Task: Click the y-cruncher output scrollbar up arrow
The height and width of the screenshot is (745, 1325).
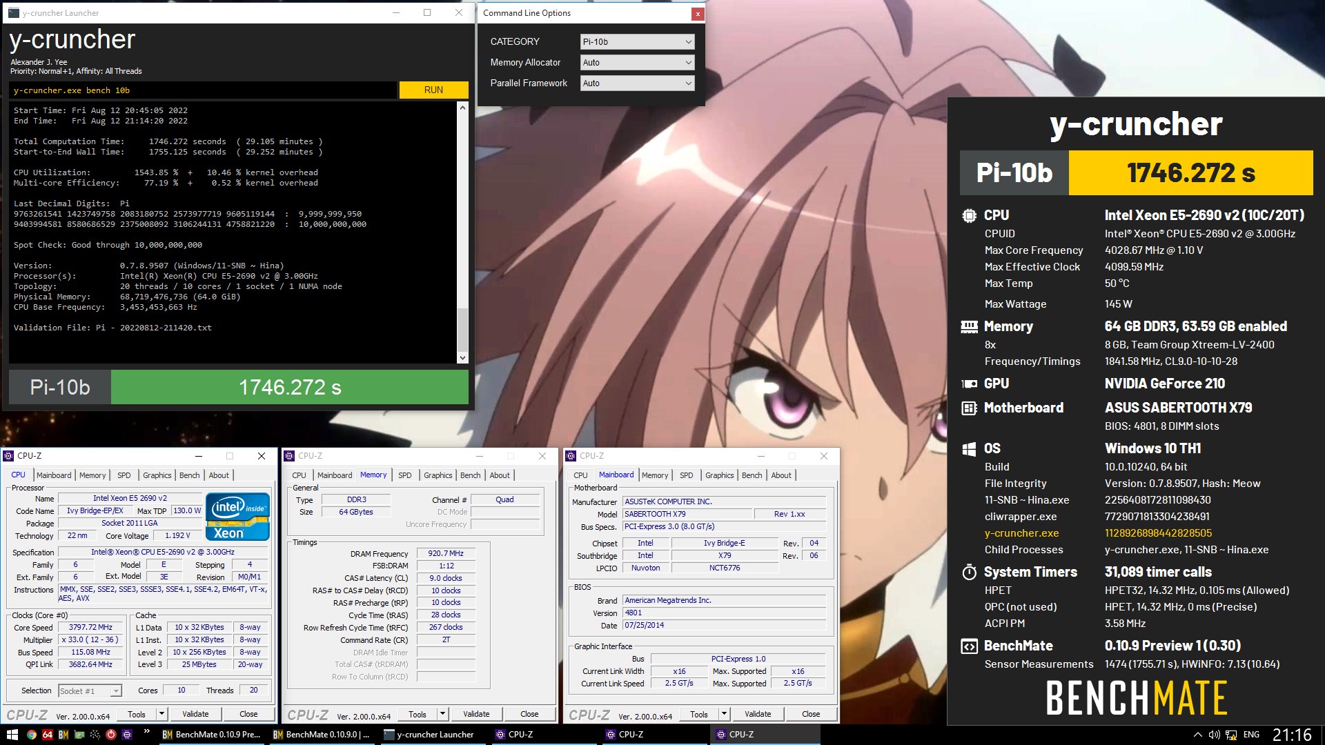Action: coord(462,108)
